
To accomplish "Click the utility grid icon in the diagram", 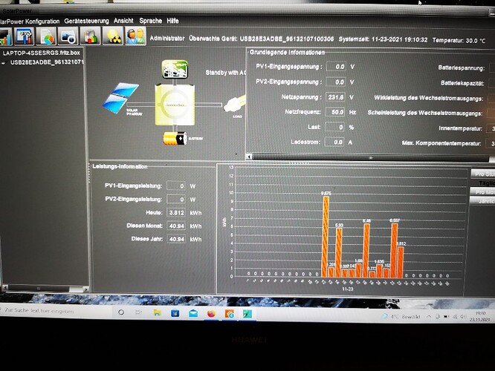I will click(175, 69).
